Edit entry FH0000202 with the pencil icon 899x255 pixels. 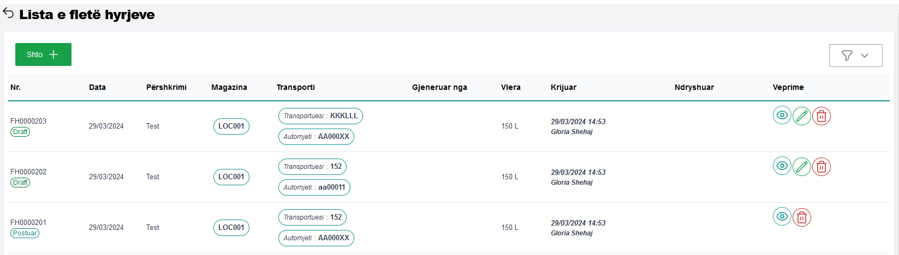801,167
